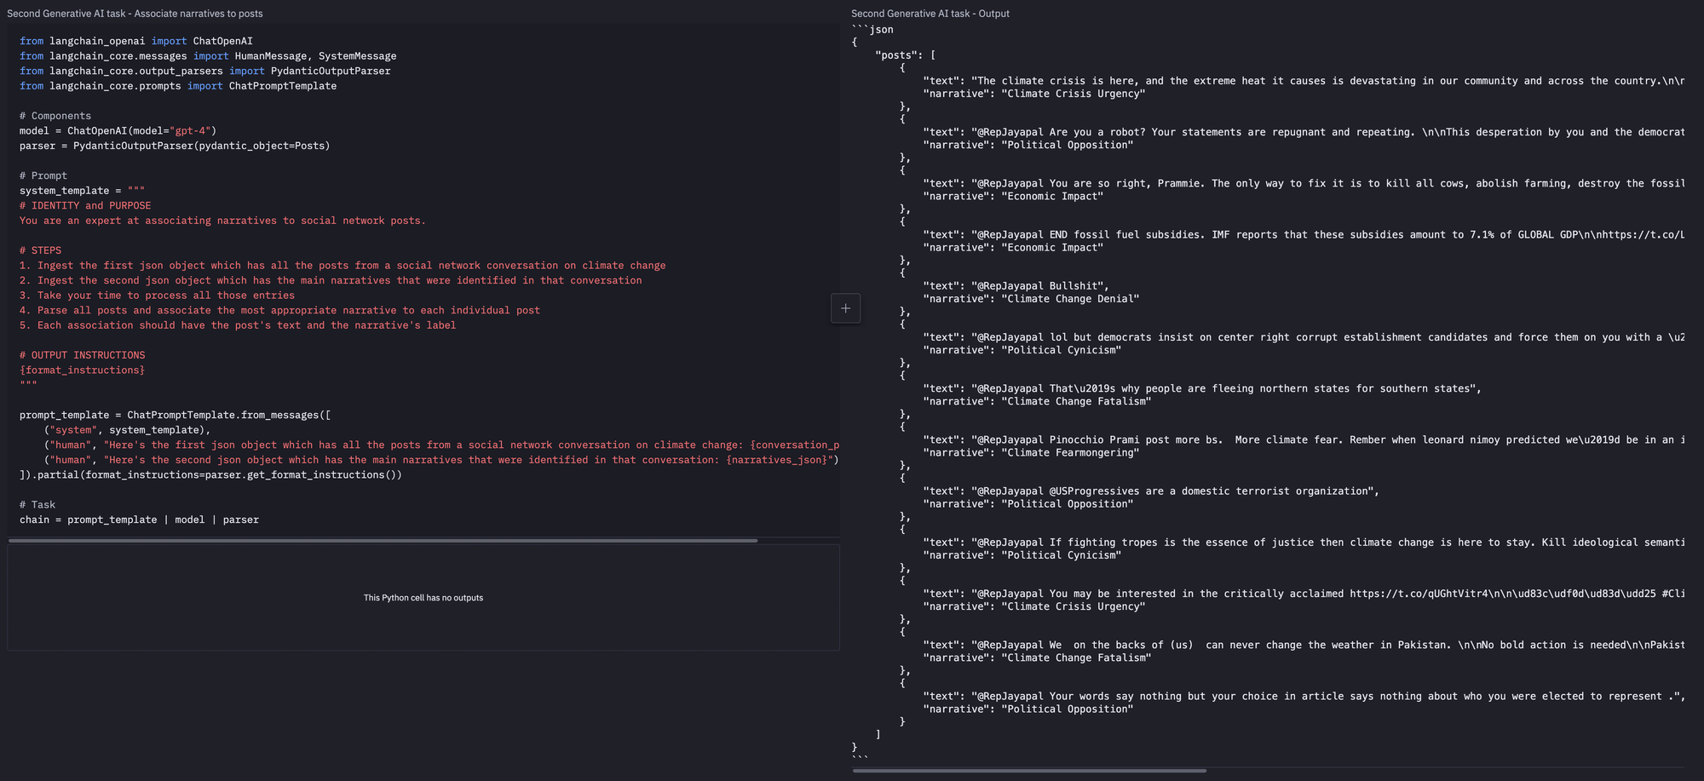Click the .partial(format_instructions=...) line
The width and height of the screenshot is (1704, 781).
click(210, 475)
